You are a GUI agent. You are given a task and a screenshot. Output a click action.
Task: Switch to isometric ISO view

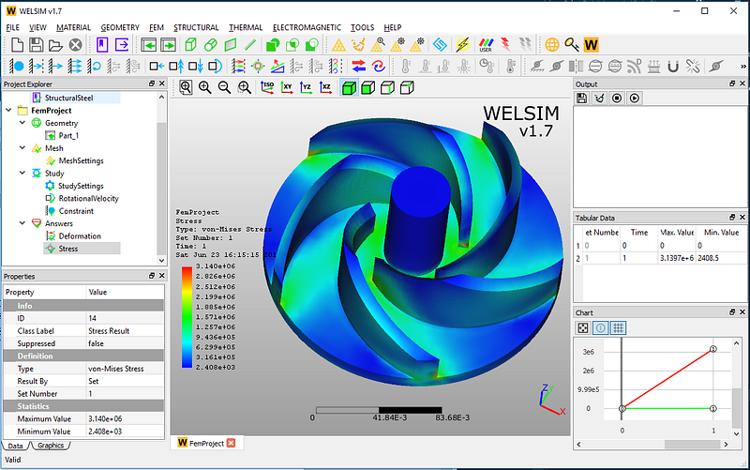tap(267, 87)
